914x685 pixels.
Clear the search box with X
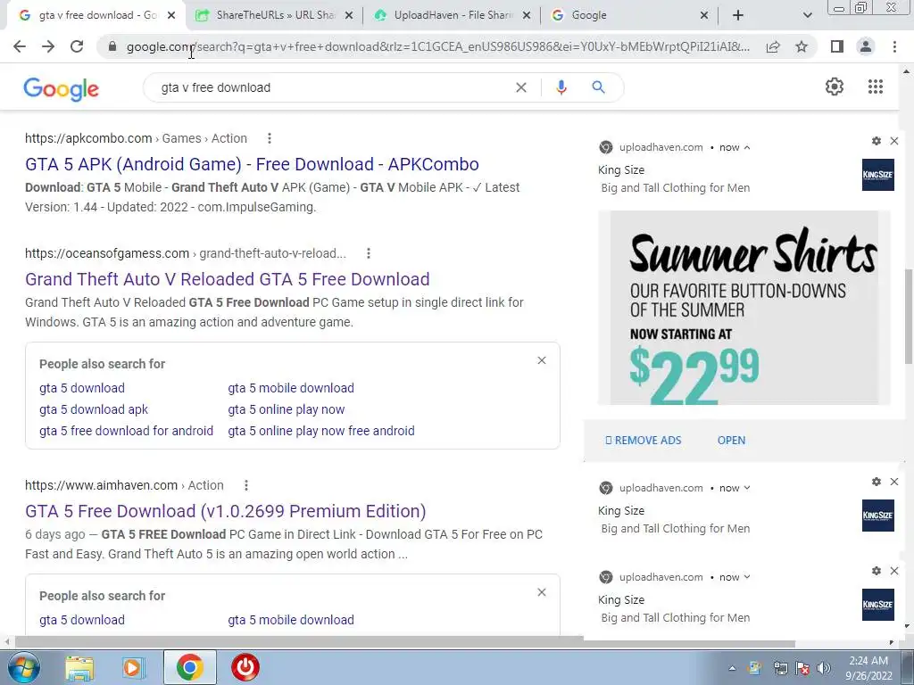(x=521, y=87)
